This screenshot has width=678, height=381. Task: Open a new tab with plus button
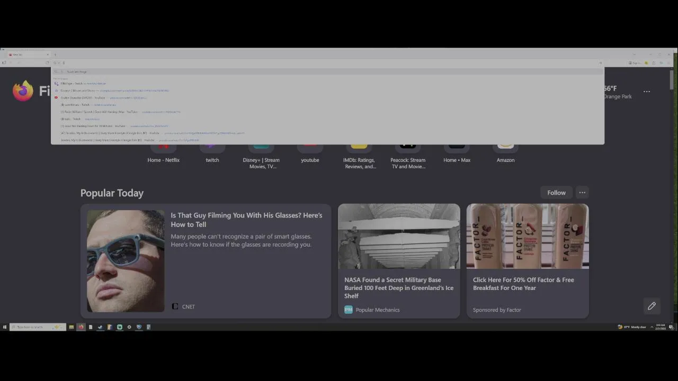point(55,55)
